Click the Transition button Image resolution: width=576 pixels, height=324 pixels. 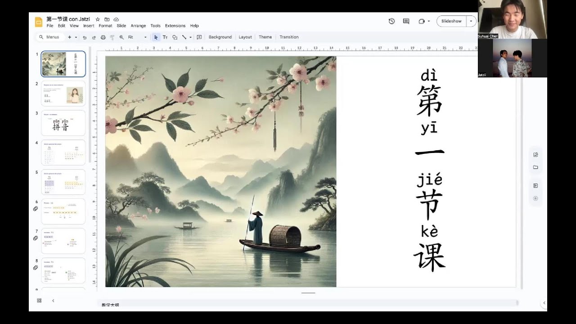point(289,37)
